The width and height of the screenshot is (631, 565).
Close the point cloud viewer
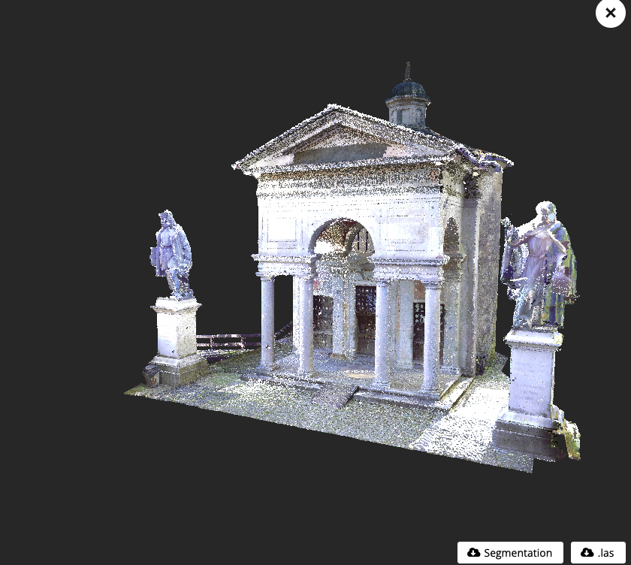pos(610,14)
